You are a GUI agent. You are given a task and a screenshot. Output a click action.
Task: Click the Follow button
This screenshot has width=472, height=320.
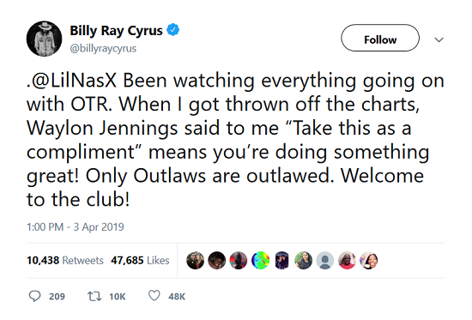pos(380,39)
